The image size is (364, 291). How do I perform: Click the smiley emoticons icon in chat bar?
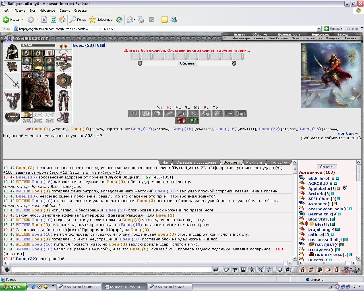[x=280, y=269]
